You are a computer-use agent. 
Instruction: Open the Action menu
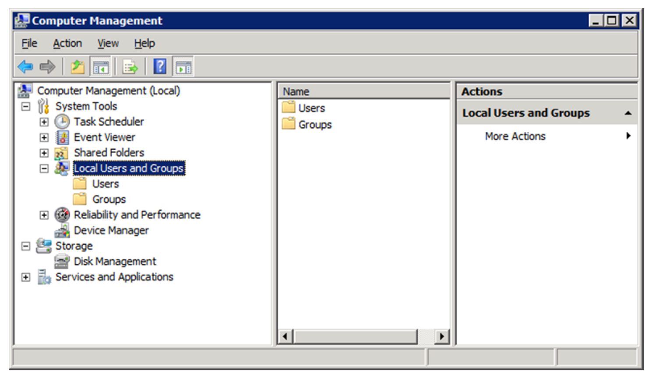tap(67, 43)
